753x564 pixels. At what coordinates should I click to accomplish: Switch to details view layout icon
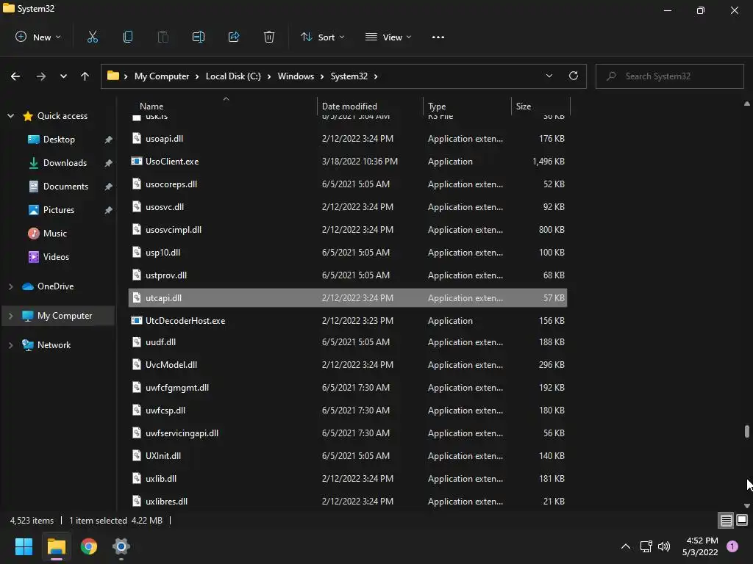click(x=726, y=520)
